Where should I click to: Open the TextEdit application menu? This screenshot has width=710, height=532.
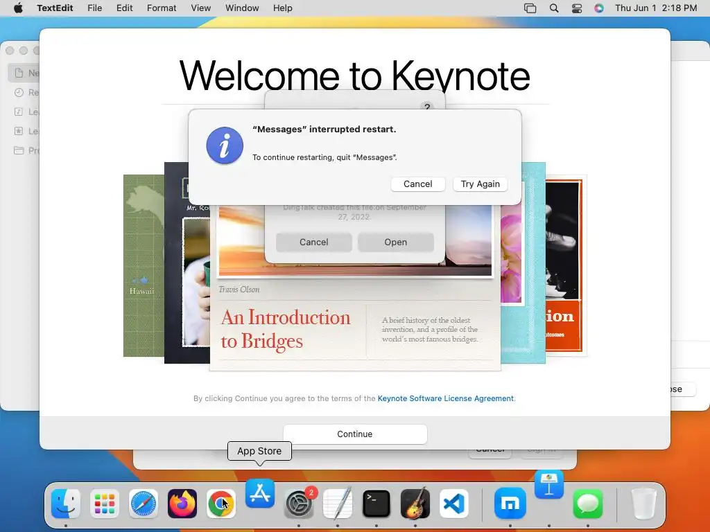(x=55, y=8)
